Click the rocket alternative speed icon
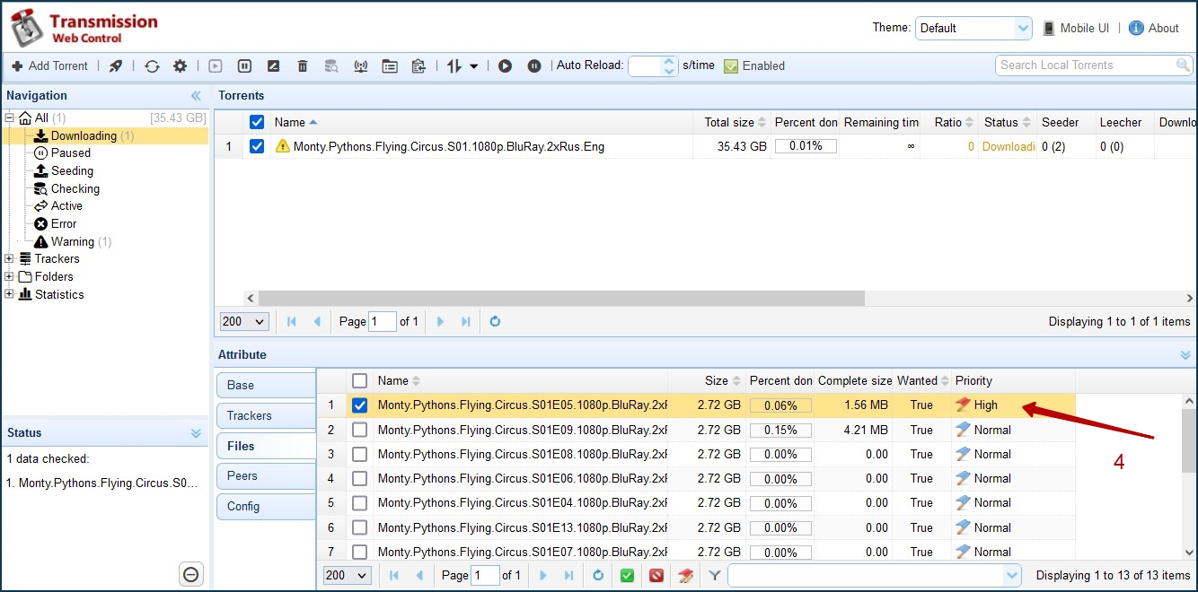This screenshot has height=592, width=1198. tap(116, 65)
